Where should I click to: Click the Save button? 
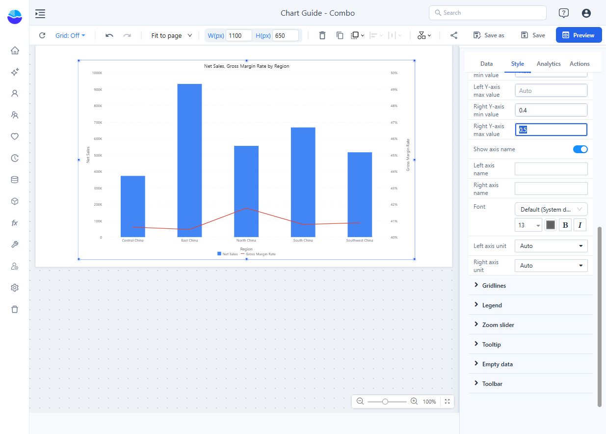click(533, 35)
